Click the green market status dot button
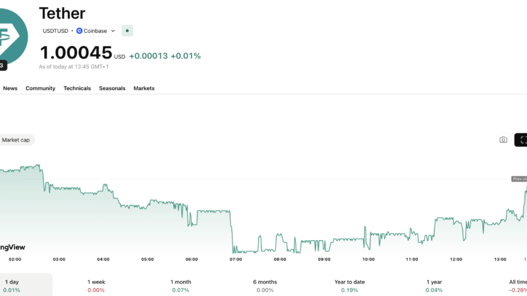The image size is (527, 296). click(x=127, y=30)
